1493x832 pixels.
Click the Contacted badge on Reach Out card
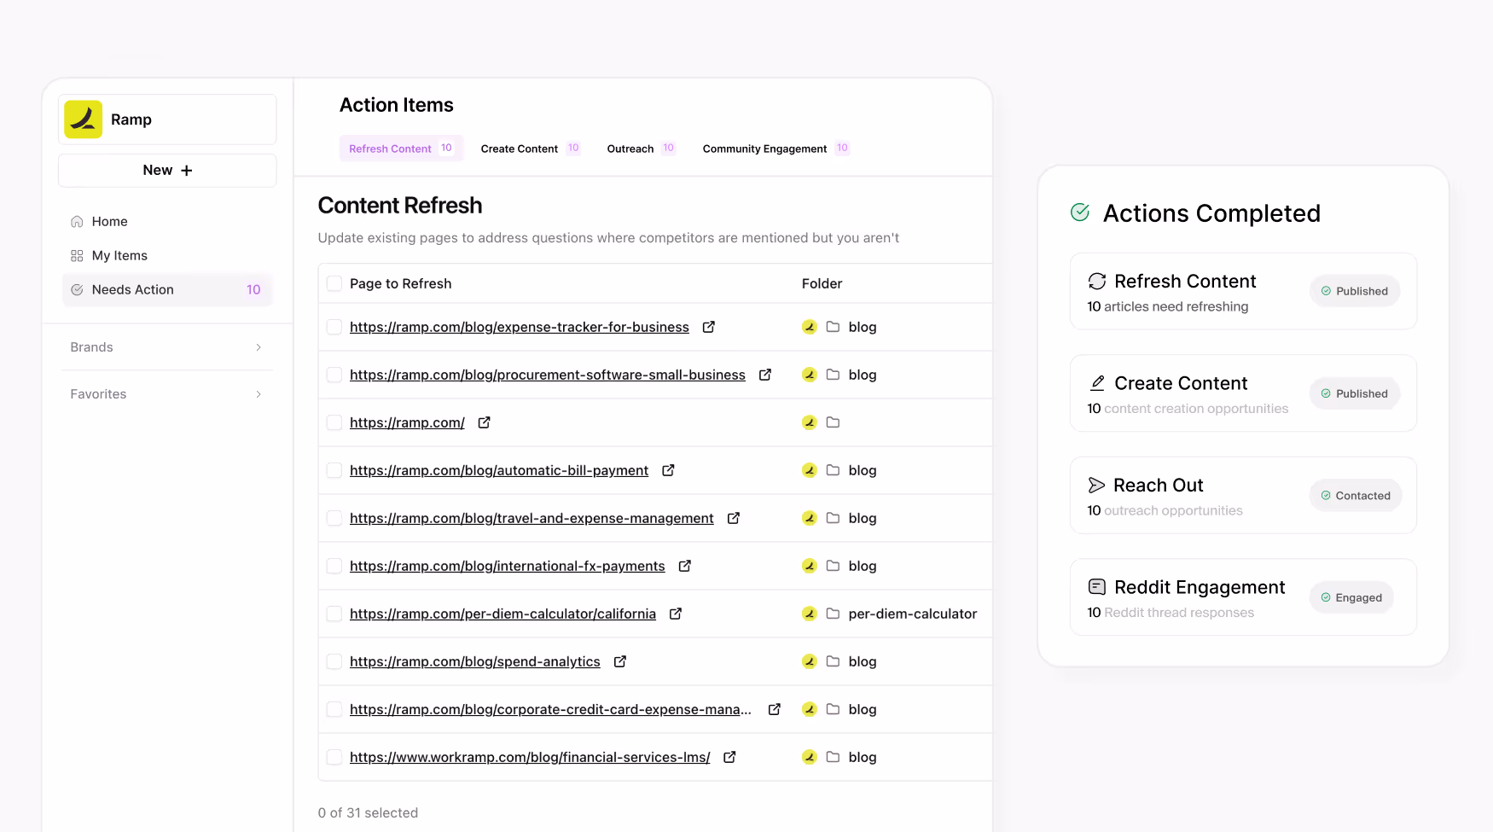[1355, 496]
